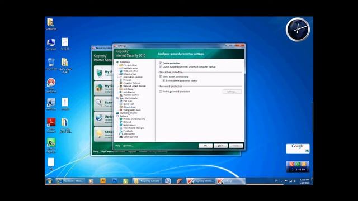Screen dimensions: 358x201
Task: Click the taskbar date and time
Action: pos(304,181)
